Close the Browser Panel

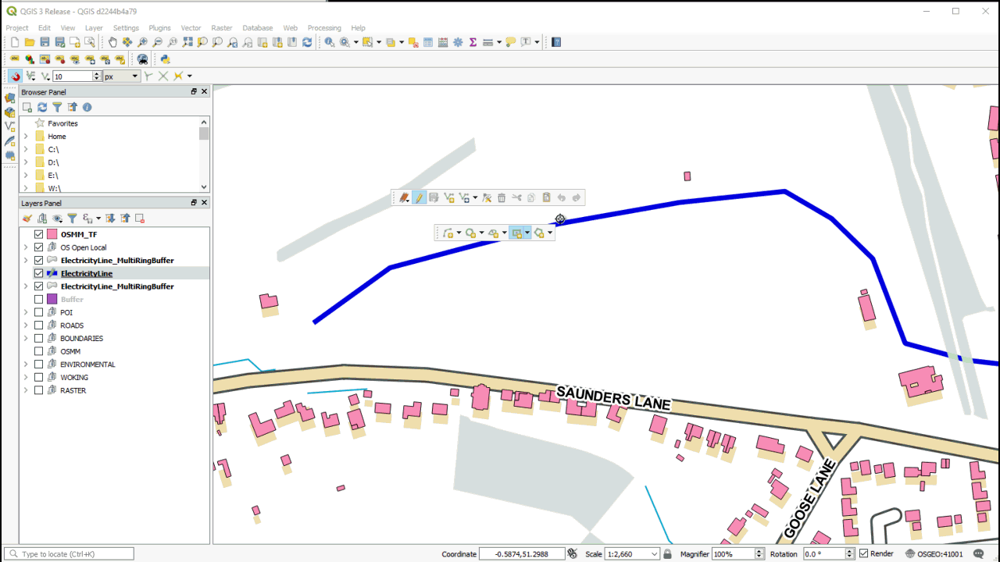(205, 91)
